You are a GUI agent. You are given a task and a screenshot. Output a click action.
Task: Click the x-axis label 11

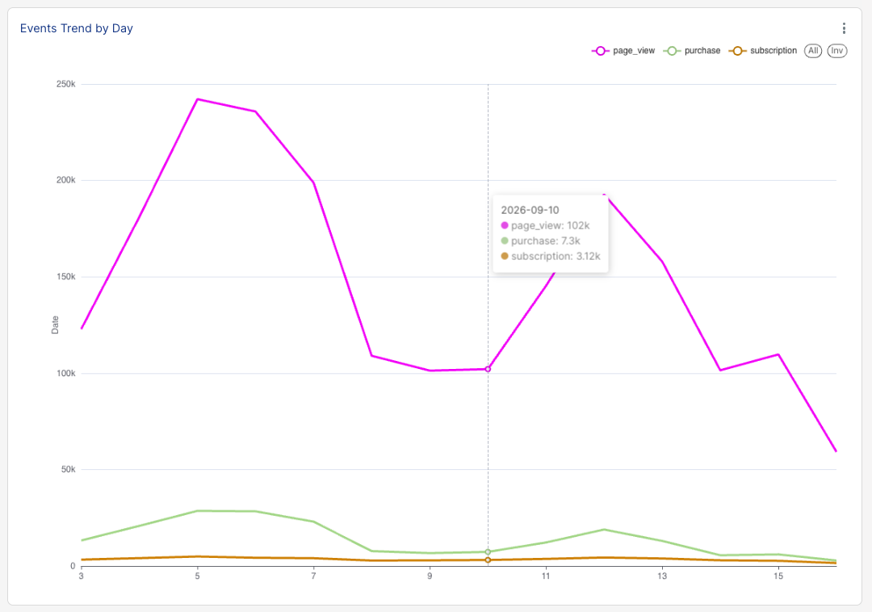point(546,576)
